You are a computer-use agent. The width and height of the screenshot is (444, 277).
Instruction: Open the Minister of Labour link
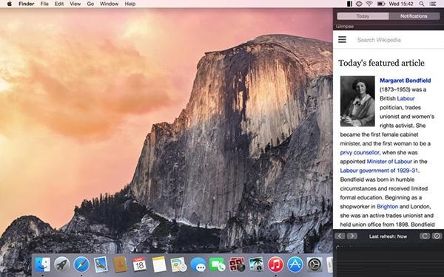click(389, 161)
